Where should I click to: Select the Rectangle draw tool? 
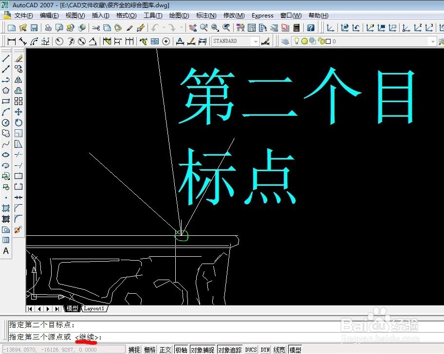point(6,101)
